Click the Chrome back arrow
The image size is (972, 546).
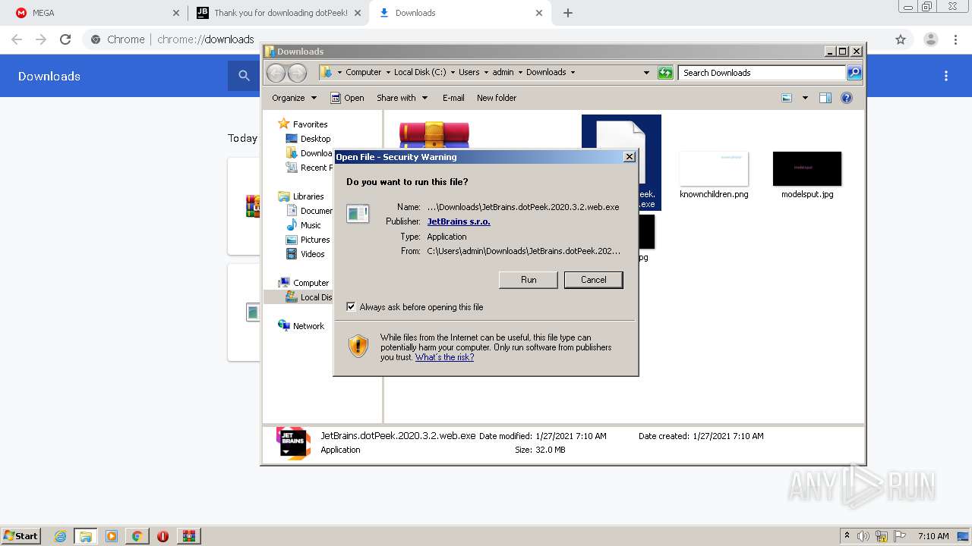click(x=17, y=39)
